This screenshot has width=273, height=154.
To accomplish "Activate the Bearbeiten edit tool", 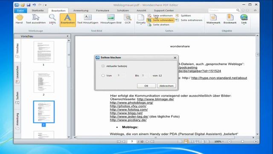I will [x=68, y=20].
